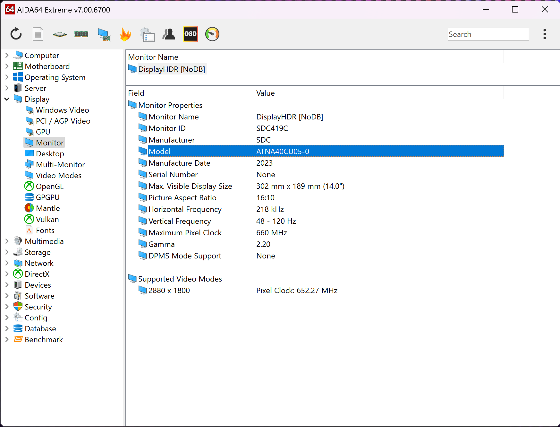Expand the Motherboard tree node
This screenshot has height=427, width=560.
click(x=7, y=66)
